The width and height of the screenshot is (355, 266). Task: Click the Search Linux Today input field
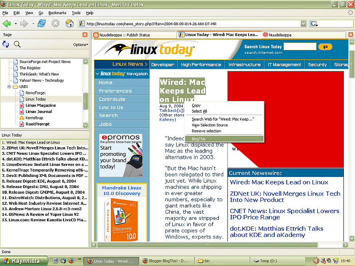300,47
